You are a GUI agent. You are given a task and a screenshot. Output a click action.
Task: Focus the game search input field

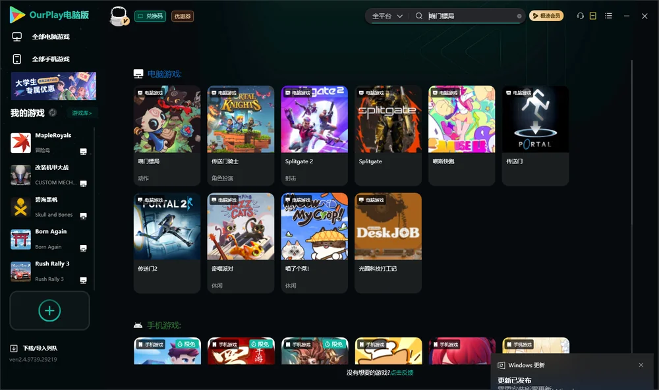pos(471,16)
